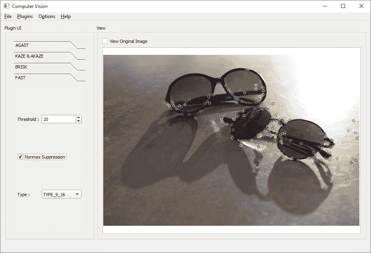Increase Threshold with the up arrow

[78, 117]
